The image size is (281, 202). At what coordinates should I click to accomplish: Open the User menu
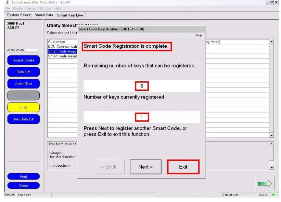48,8
